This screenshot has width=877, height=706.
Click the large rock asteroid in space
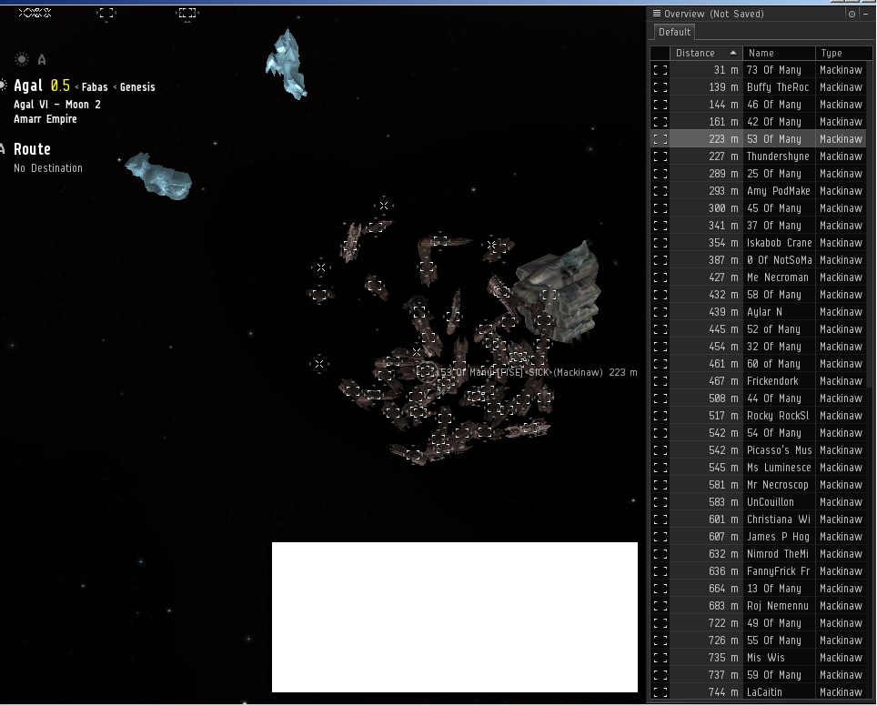(558, 291)
